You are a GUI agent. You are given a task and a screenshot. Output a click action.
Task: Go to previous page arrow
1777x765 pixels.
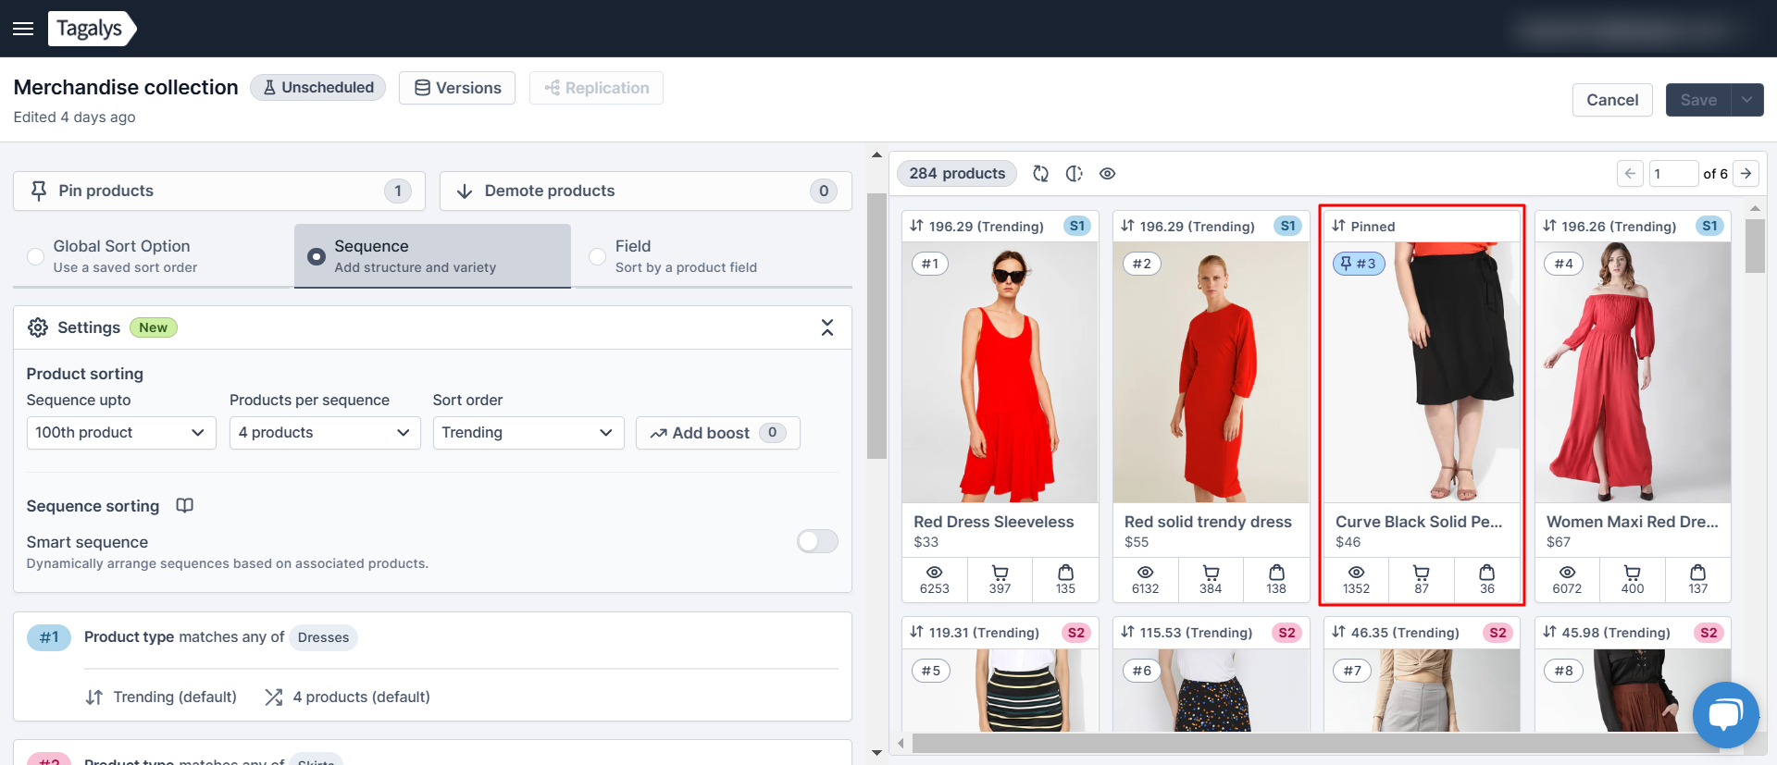pyautogui.click(x=1631, y=174)
